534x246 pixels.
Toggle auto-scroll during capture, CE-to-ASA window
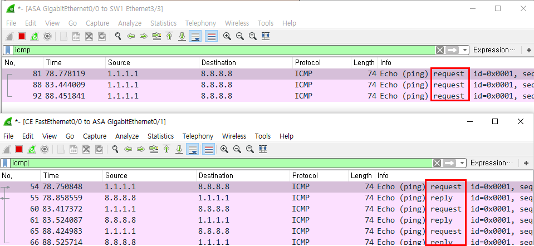coord(193,149)
